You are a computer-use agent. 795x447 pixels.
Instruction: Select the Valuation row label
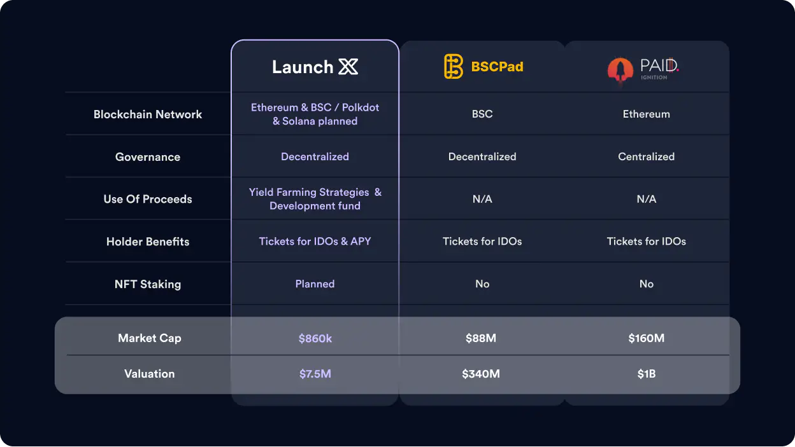(150, 374)
